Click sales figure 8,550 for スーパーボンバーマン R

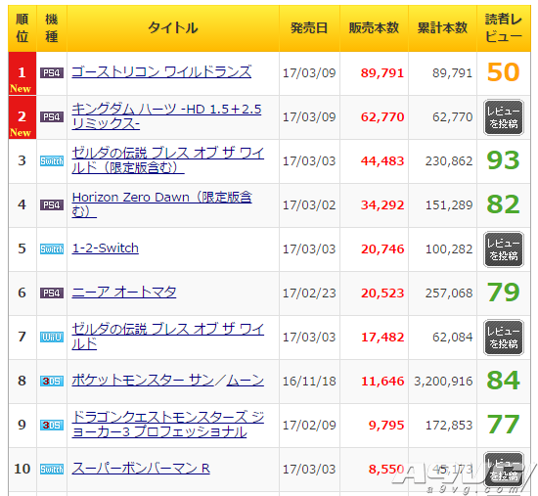click(386, 469)
